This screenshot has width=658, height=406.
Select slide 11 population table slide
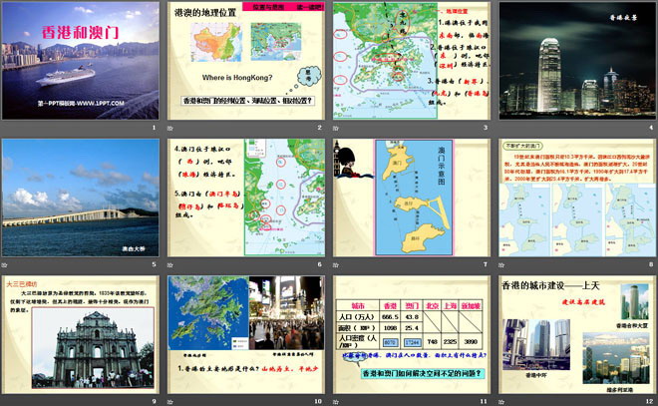[412, 334]
